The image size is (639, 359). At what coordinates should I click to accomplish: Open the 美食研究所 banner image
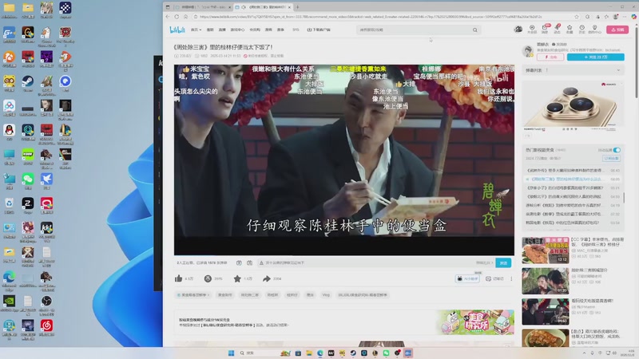tap(476, 322)
